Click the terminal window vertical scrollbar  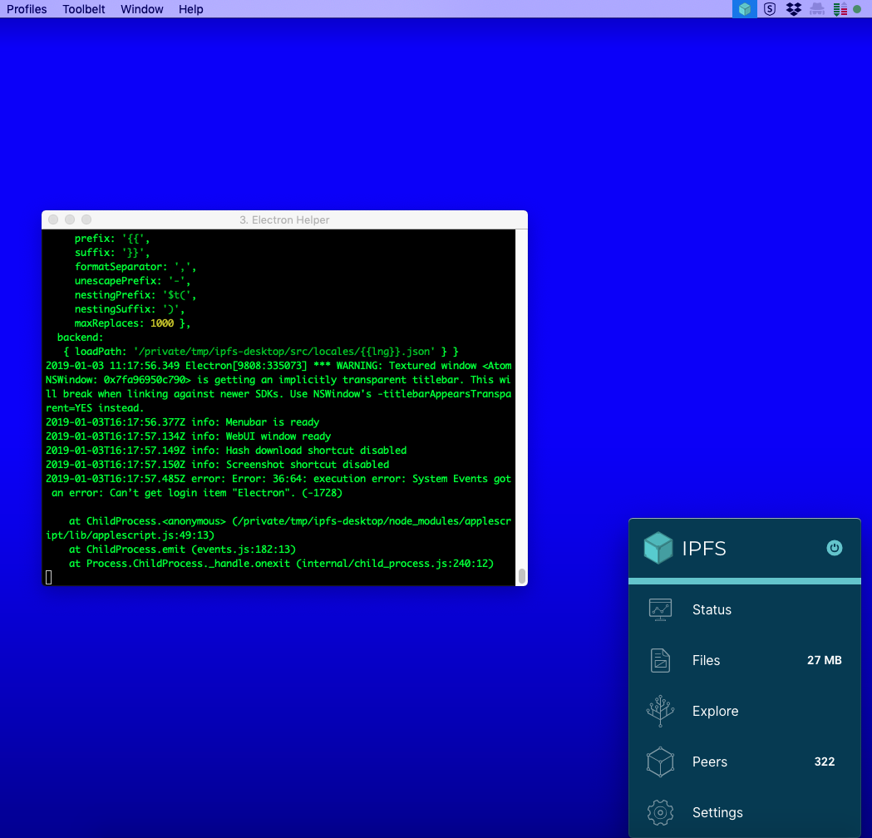pyautogui.click(x=522, y=407)
